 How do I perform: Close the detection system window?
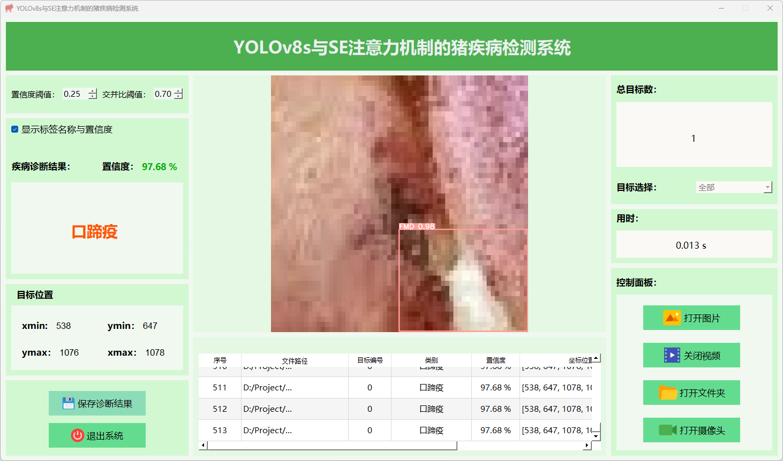[770, 8]
